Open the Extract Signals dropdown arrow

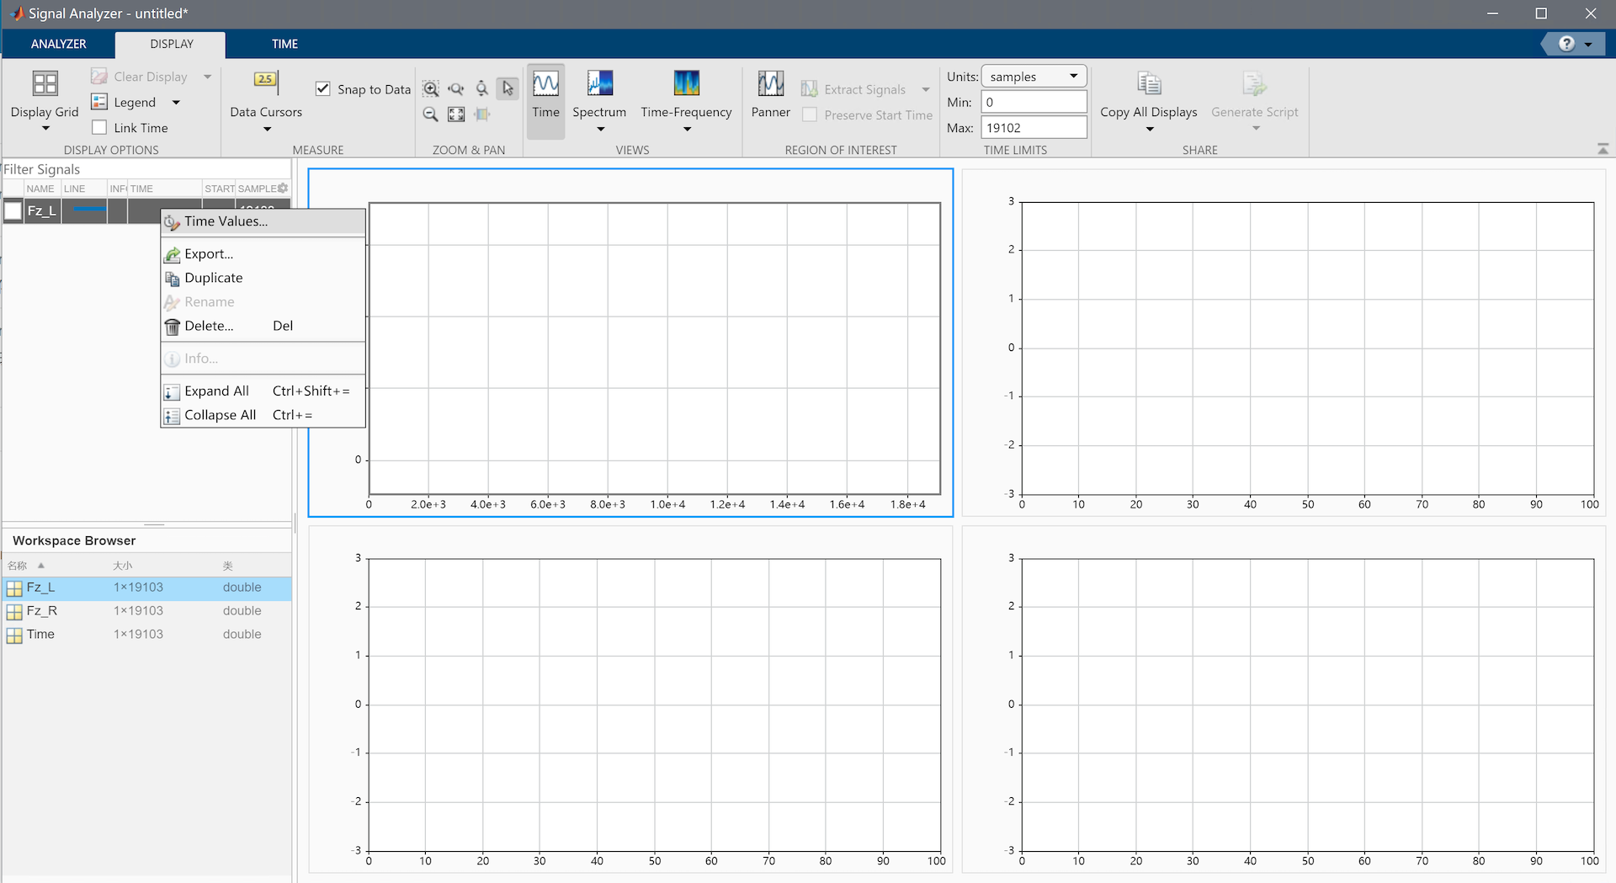click(926, 89)
